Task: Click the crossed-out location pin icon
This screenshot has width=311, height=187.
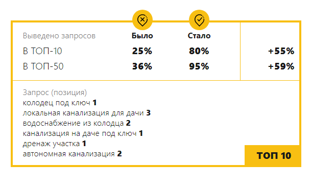Action: pos(142,20)
